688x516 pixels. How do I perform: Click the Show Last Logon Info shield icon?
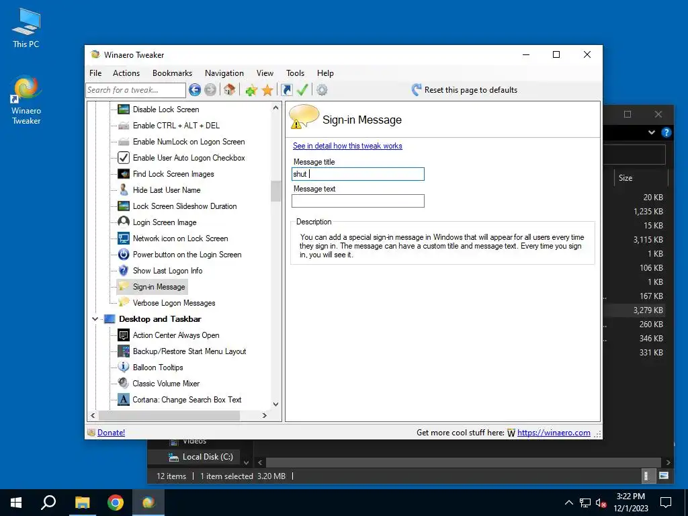point(124,271)
